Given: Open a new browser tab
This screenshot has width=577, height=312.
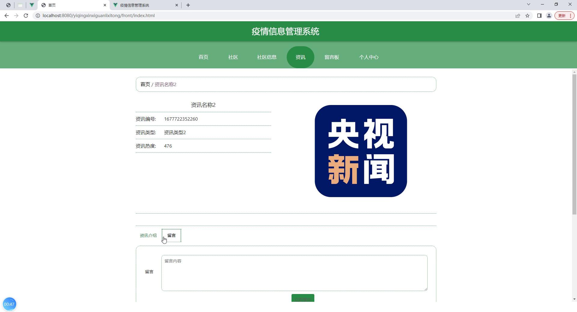Looking at the screenshot, I should click(188, 5).
